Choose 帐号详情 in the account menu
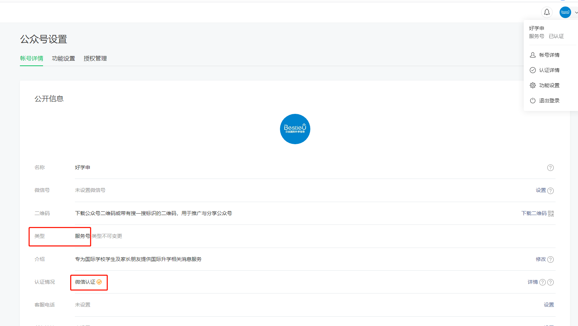Screen dimensions: 578x326 (549, 55)
